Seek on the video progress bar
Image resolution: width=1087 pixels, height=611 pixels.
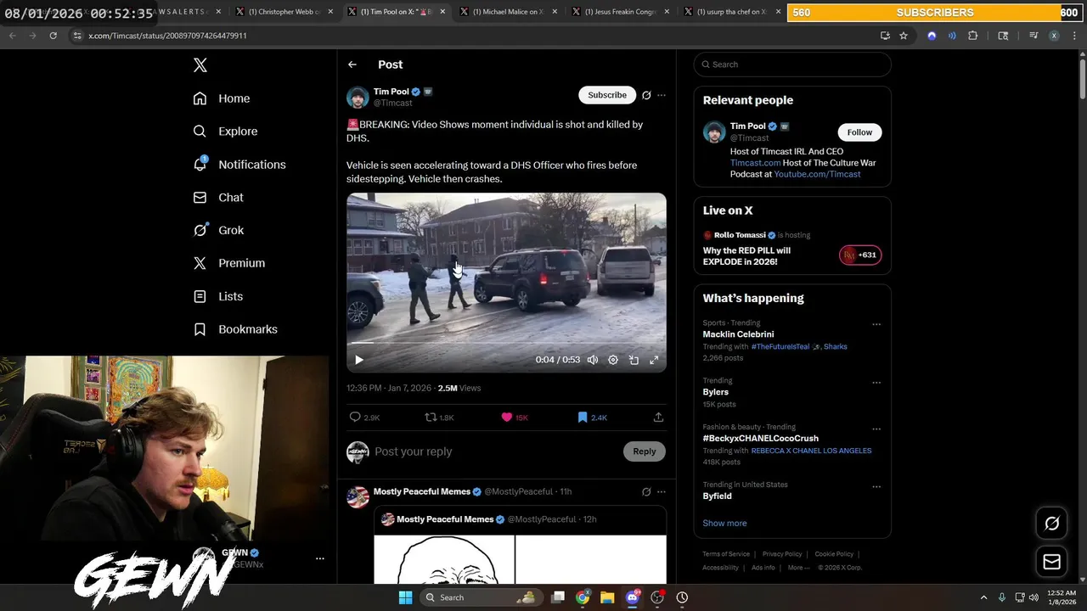pyautogui.click(x=506, y=343)
